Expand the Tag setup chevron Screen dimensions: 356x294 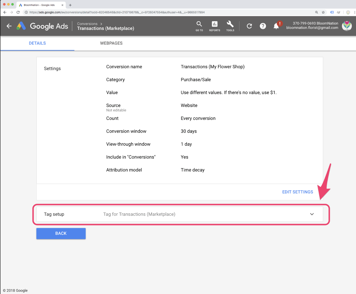click(x=312, y=214)
